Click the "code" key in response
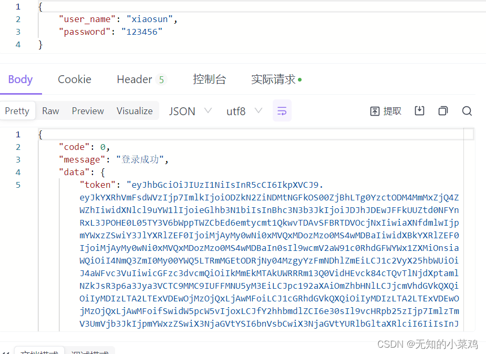Image resolution: width=486 pixels, height=354 pixels. tap(74, 147)
